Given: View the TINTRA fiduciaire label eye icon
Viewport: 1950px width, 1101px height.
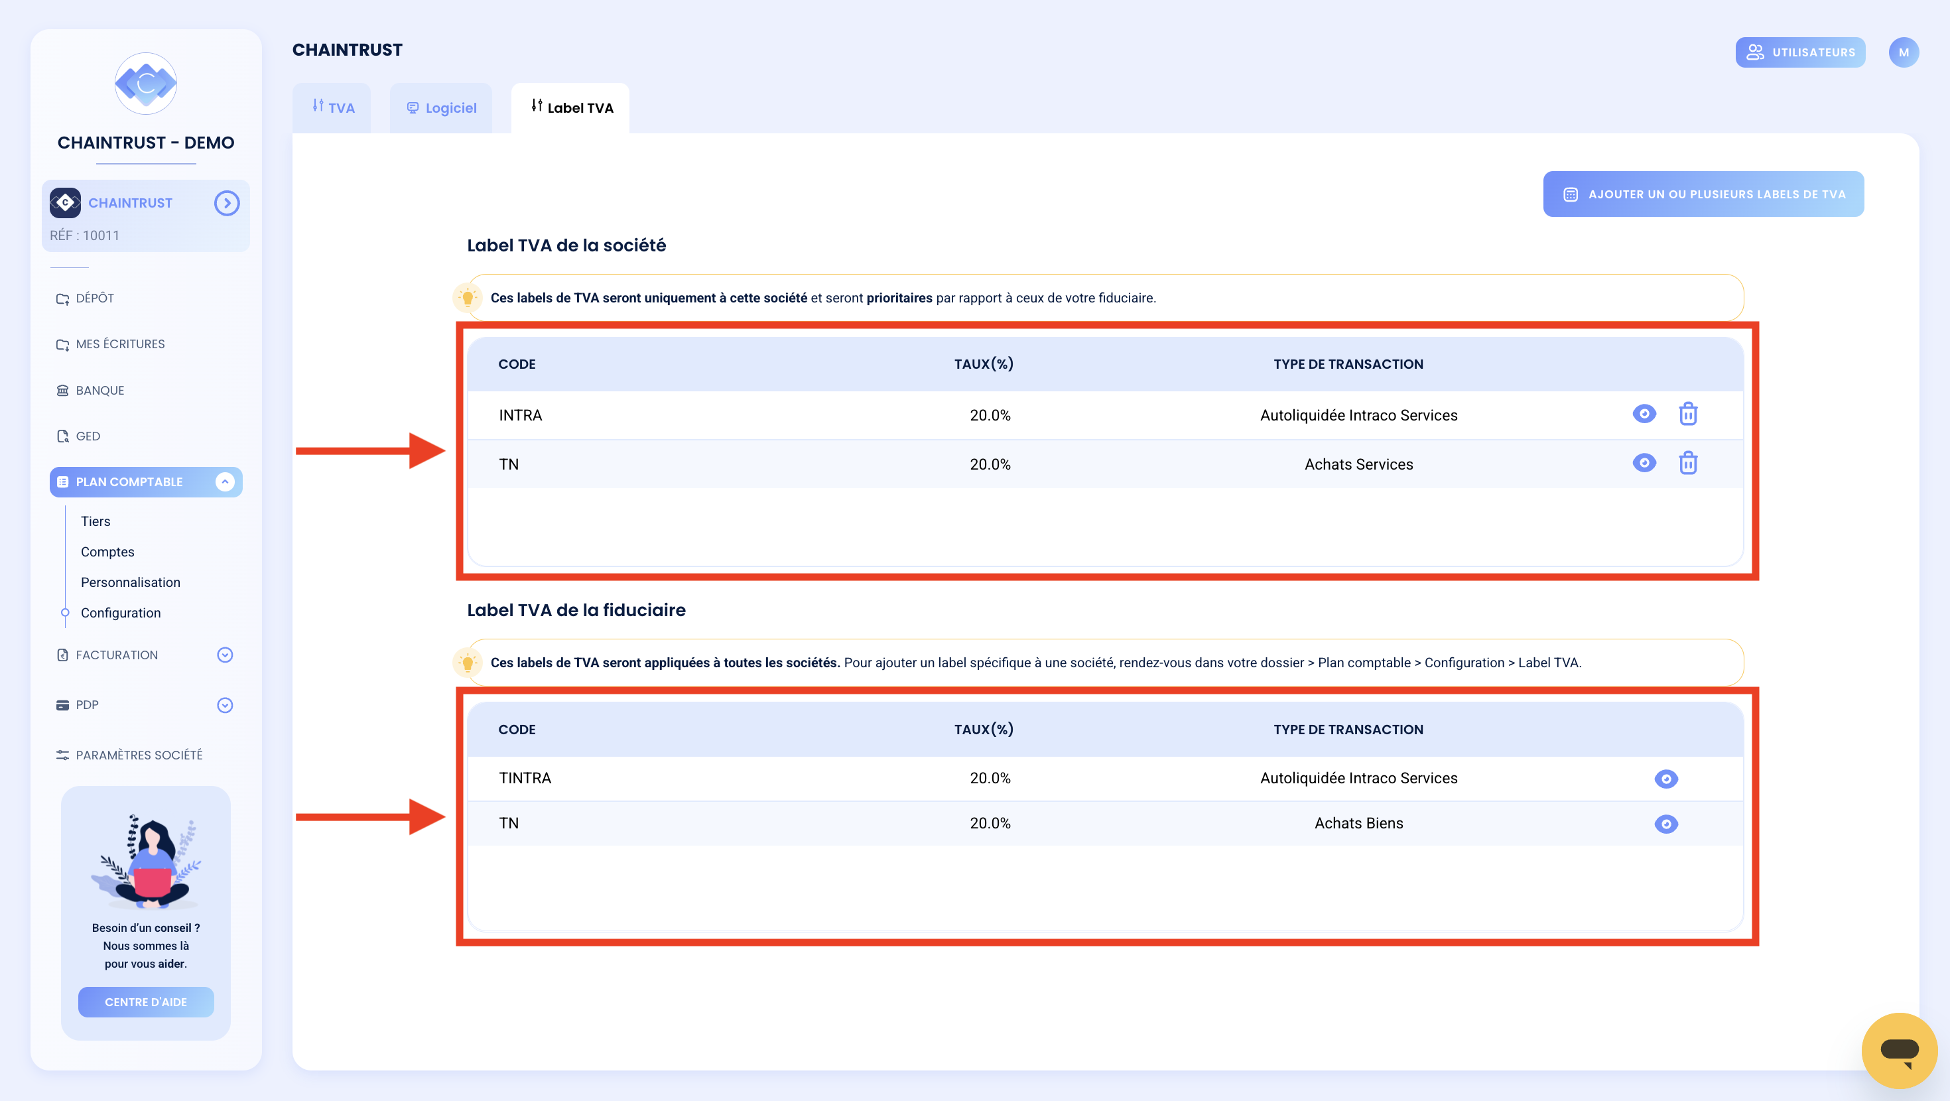Looking at the screenshot, I should coord(1666,779).
